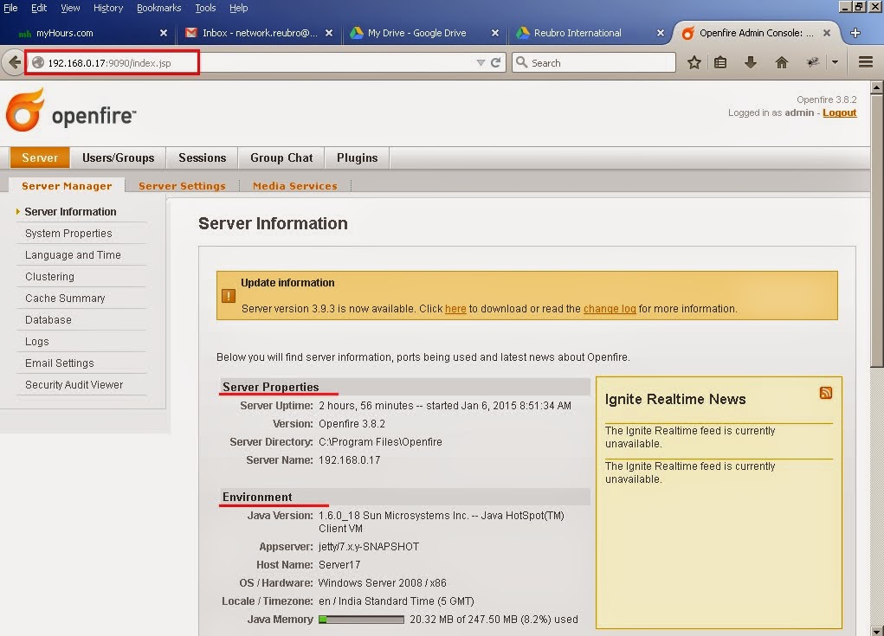Close the Inbox Gmail tab
This screenshot has height=636, width=884.
click(329, 33)
